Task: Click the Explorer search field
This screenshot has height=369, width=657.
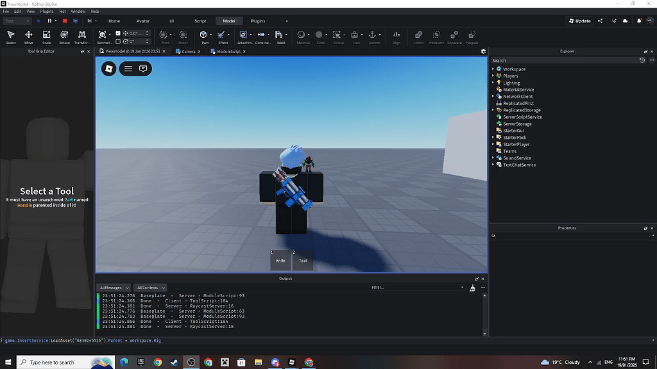Action: coord(563,61)
